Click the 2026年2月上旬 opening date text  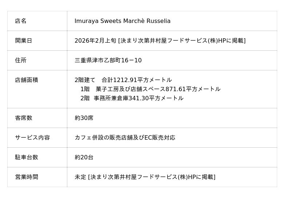pos(95,41)
